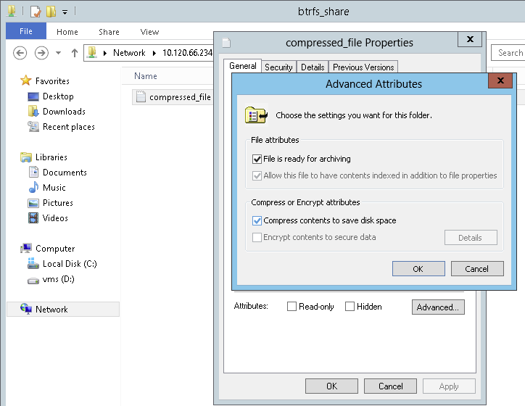The image size is (525, 406).
Task: Confirm Advanced Attributes with OK
Action: click(x=418, y=269)
